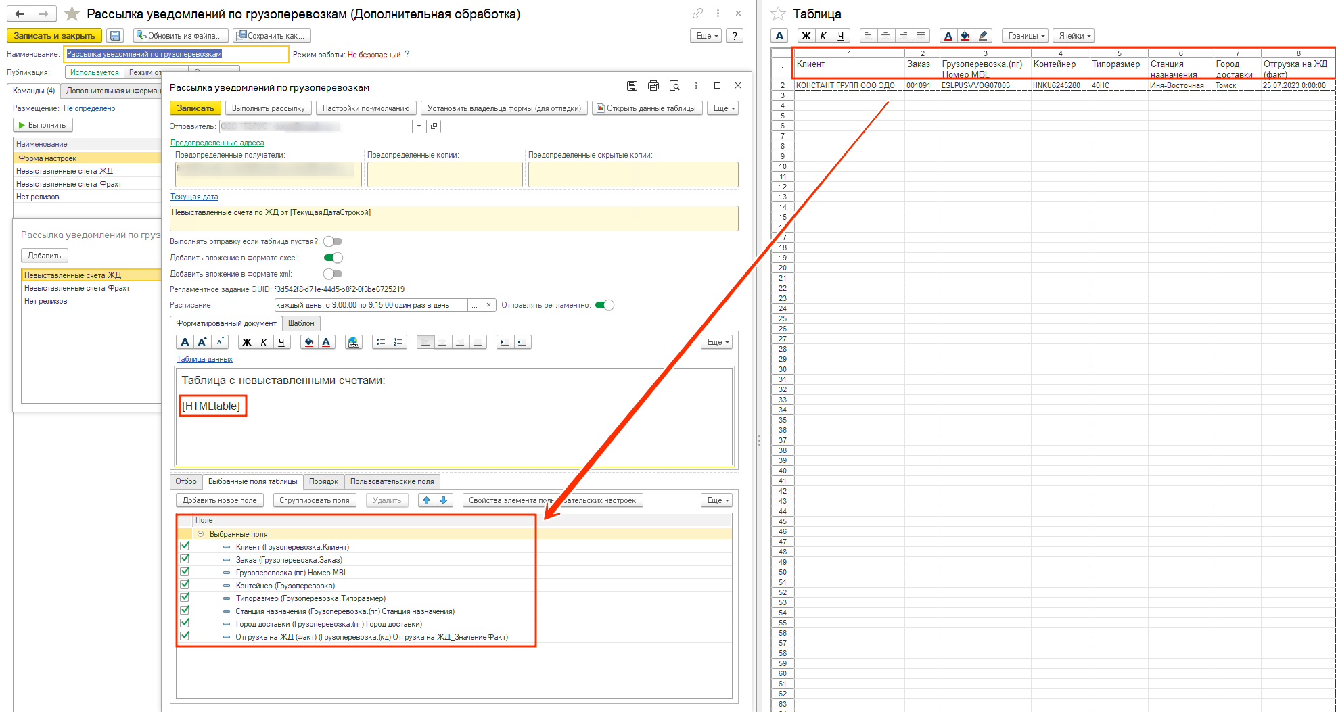This screenshot has width=1336, height=712.
Task: Justify text in Таблица window toolbar
Action: 921,36
